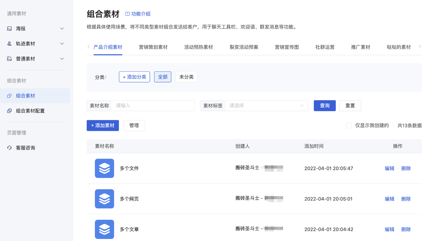Click the 客服咨询 headset icon
Screen dimensions: 435x241
pos(9,148)
